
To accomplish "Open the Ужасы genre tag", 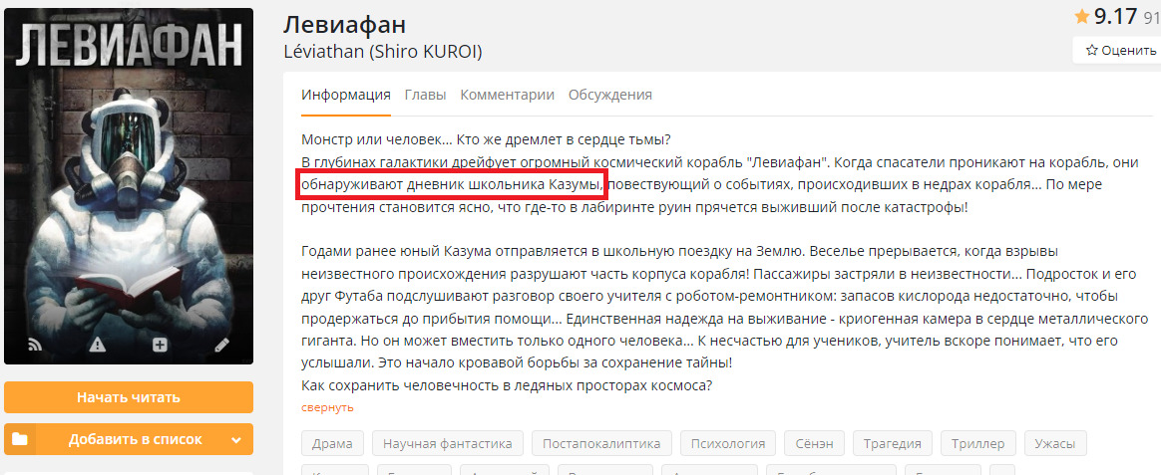I will tap(1054, 443).
